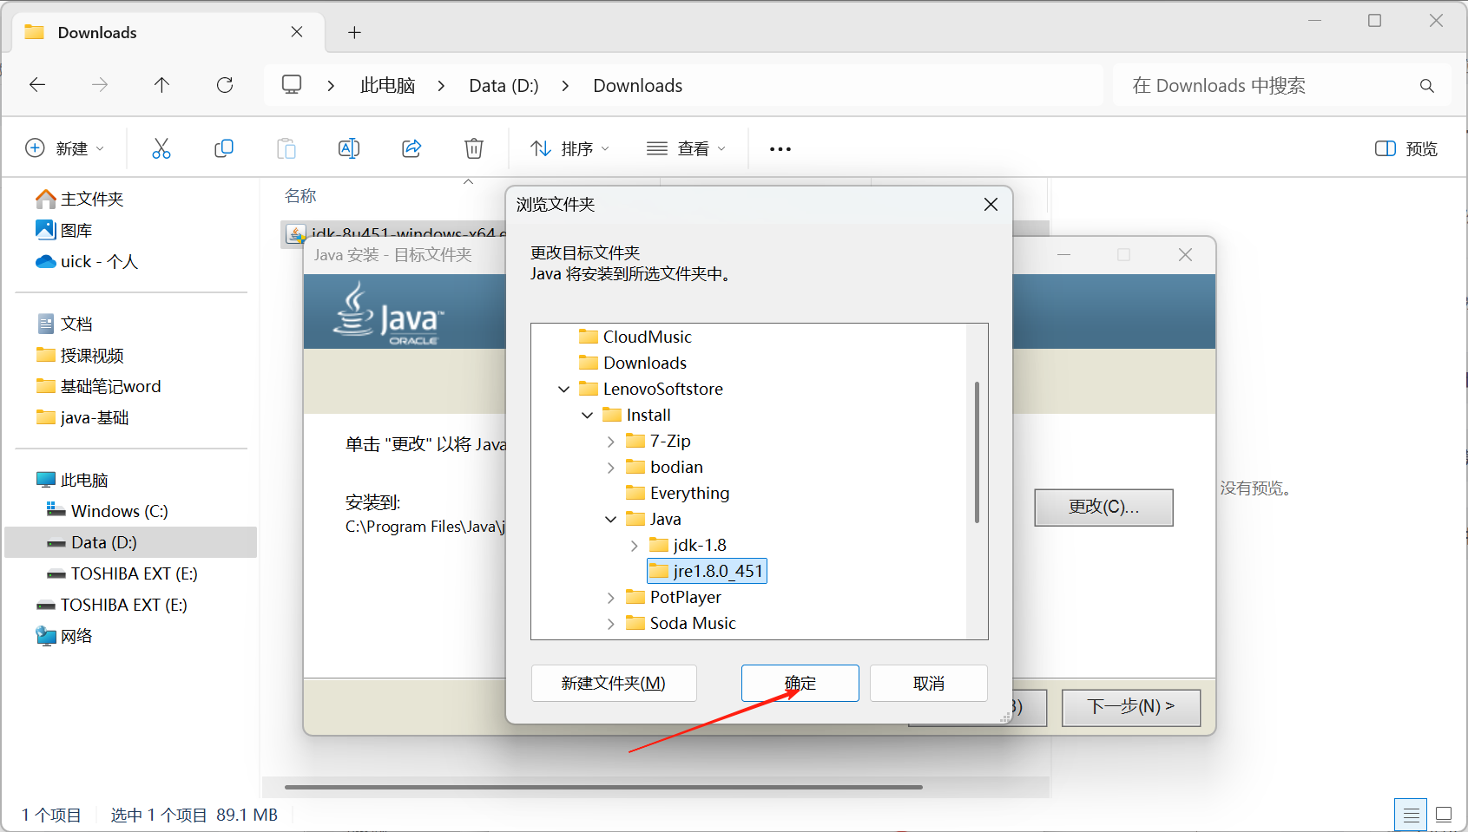The width and height of the screenshot is (1468, 832).
Task: Expand the chevron after Data (D:) in the address bar
Action: point(565,85)
